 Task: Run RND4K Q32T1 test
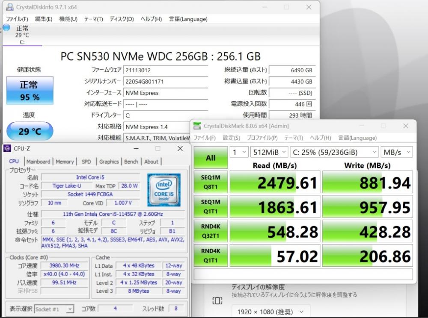pos(211,231)
